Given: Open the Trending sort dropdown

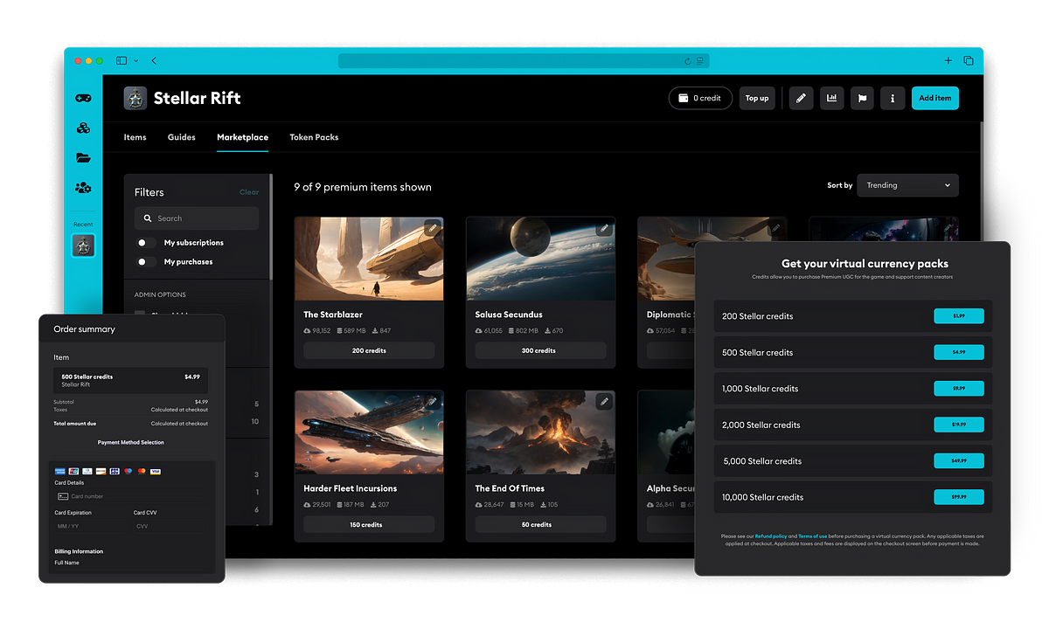Looking at the screenshot, I should (x=907, y=185).
